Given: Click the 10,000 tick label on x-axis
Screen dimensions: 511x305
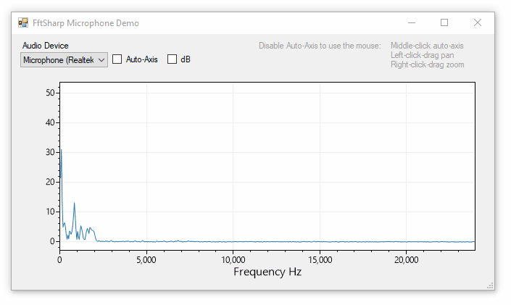Looking at the screenshot, I should click(233, 259).
